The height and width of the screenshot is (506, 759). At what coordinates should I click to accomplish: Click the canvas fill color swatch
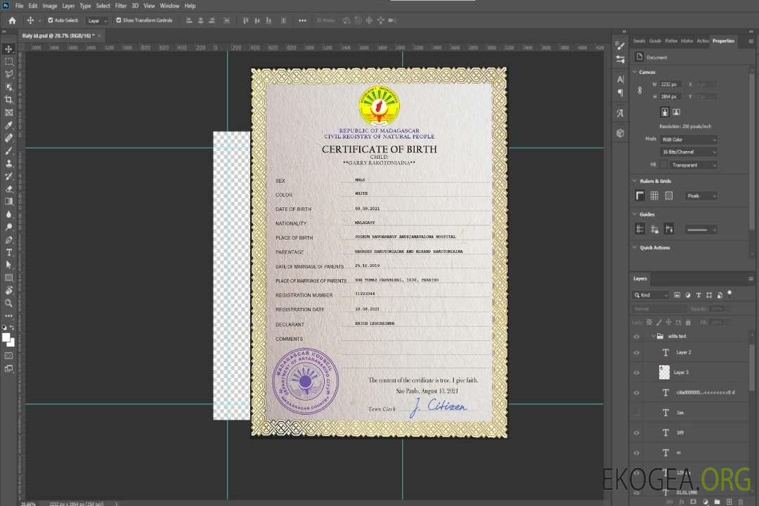pos(664,165)
